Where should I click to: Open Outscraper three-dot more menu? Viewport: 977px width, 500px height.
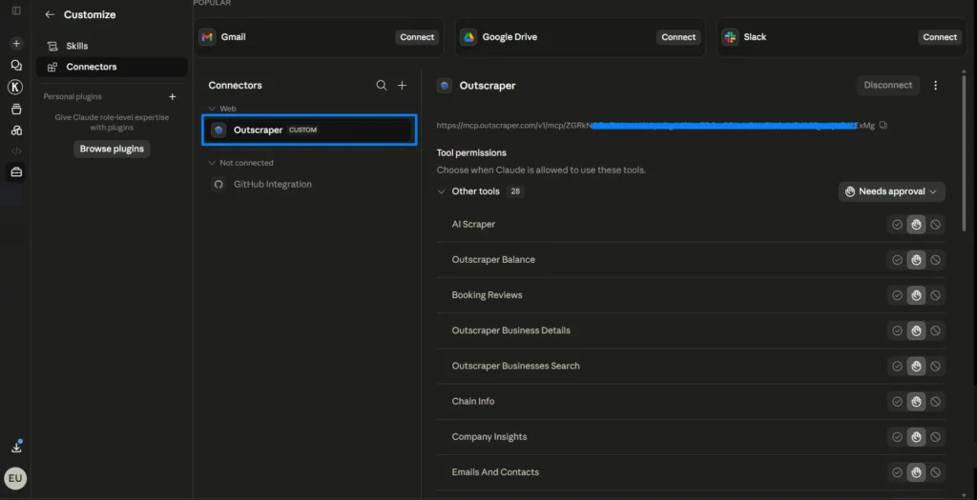pyautogui.click(x=935, y=85)
